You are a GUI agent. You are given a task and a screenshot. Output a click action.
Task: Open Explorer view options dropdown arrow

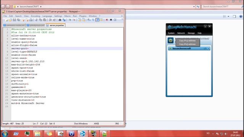coord(228,16)
